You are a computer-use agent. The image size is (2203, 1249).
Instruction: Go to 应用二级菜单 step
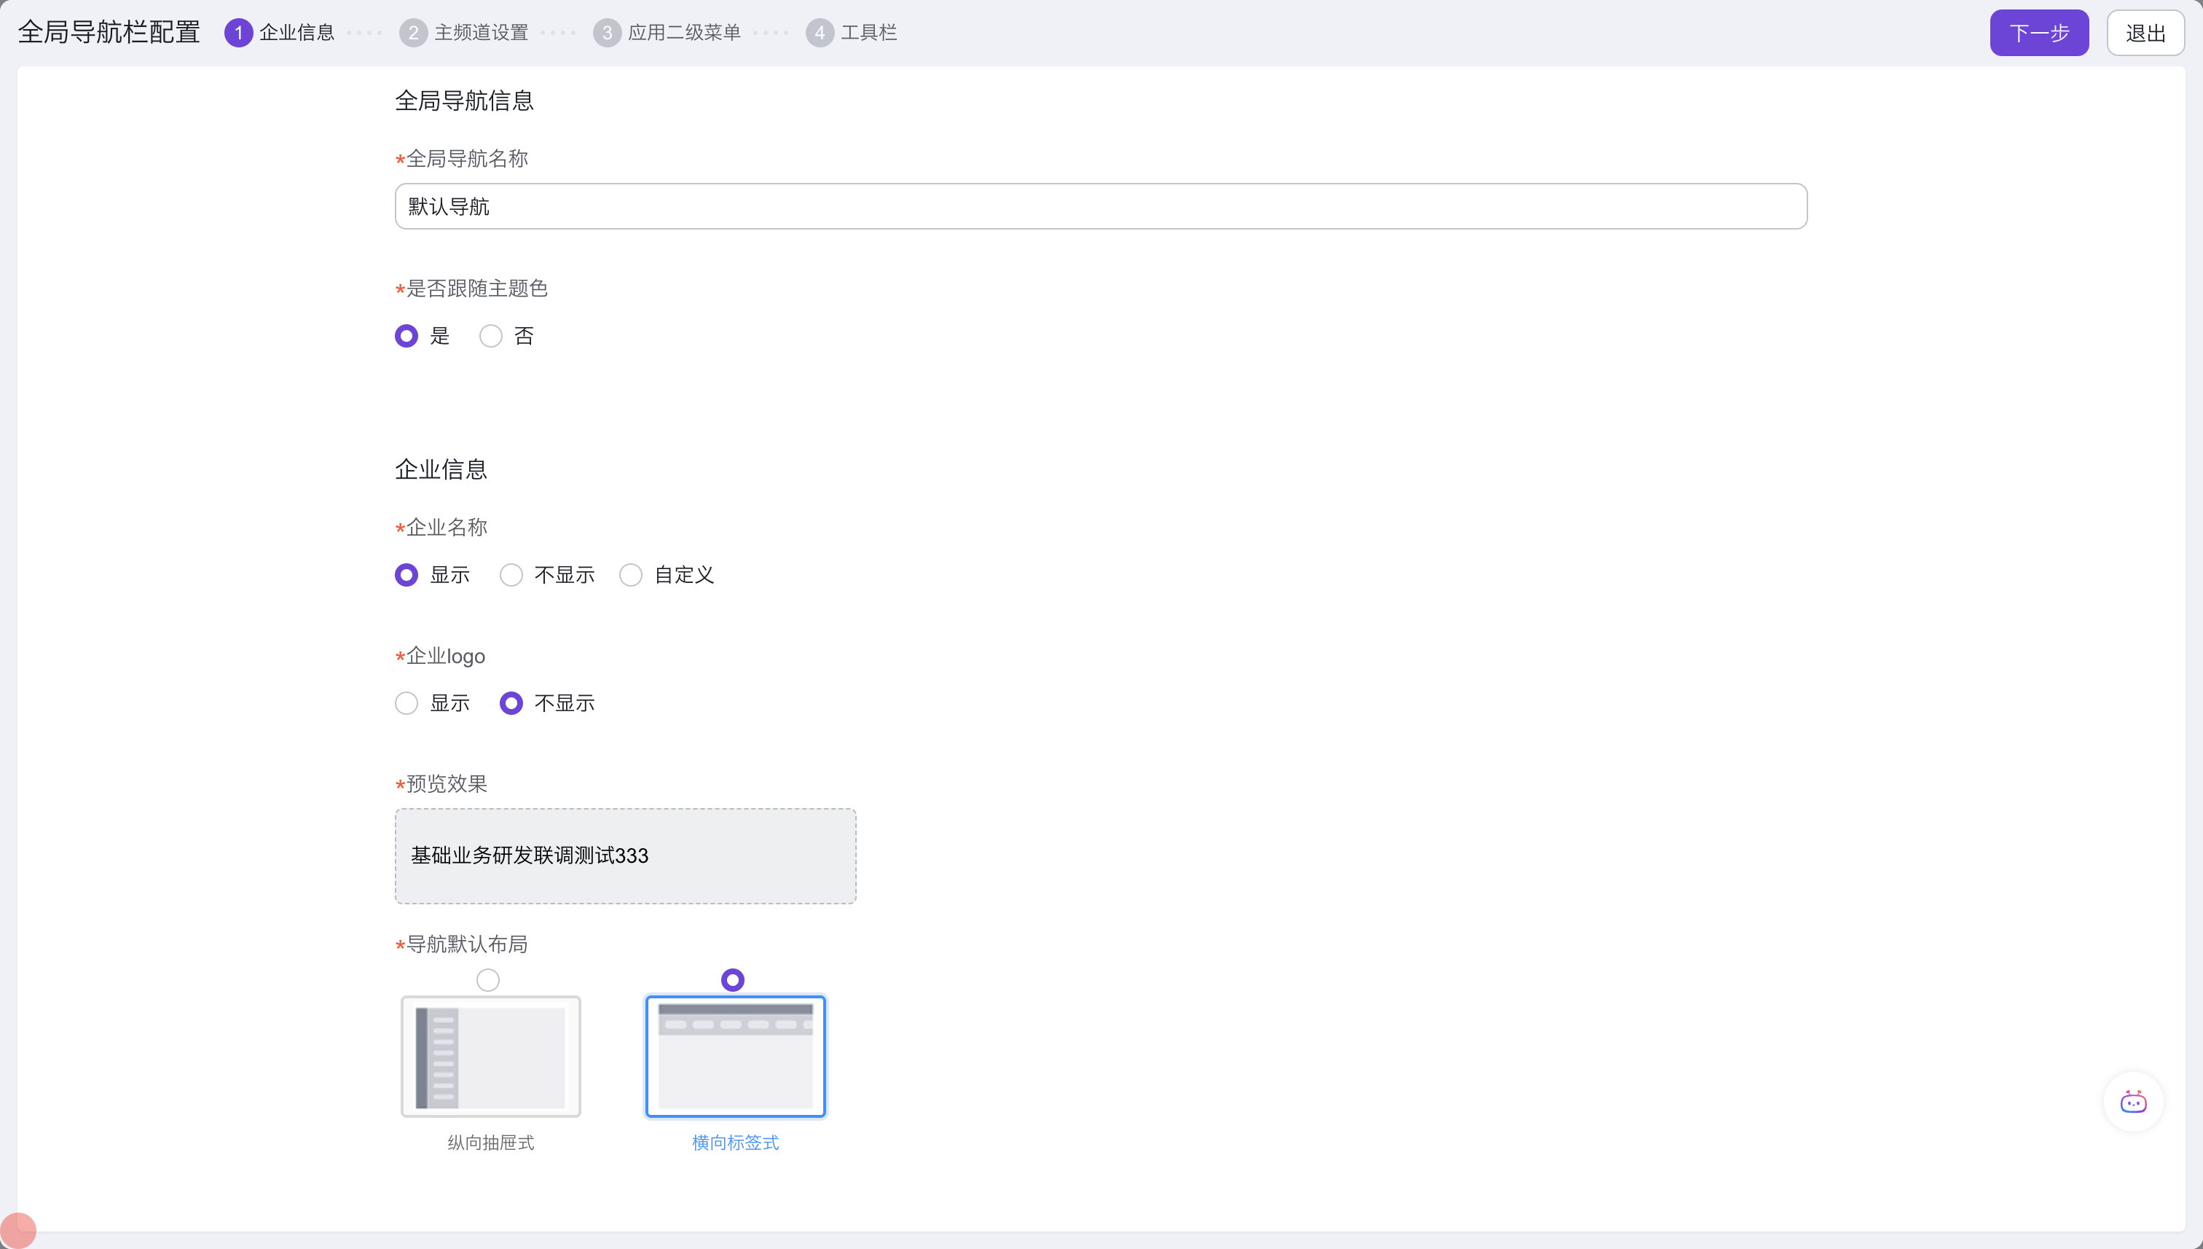[683, 33]
